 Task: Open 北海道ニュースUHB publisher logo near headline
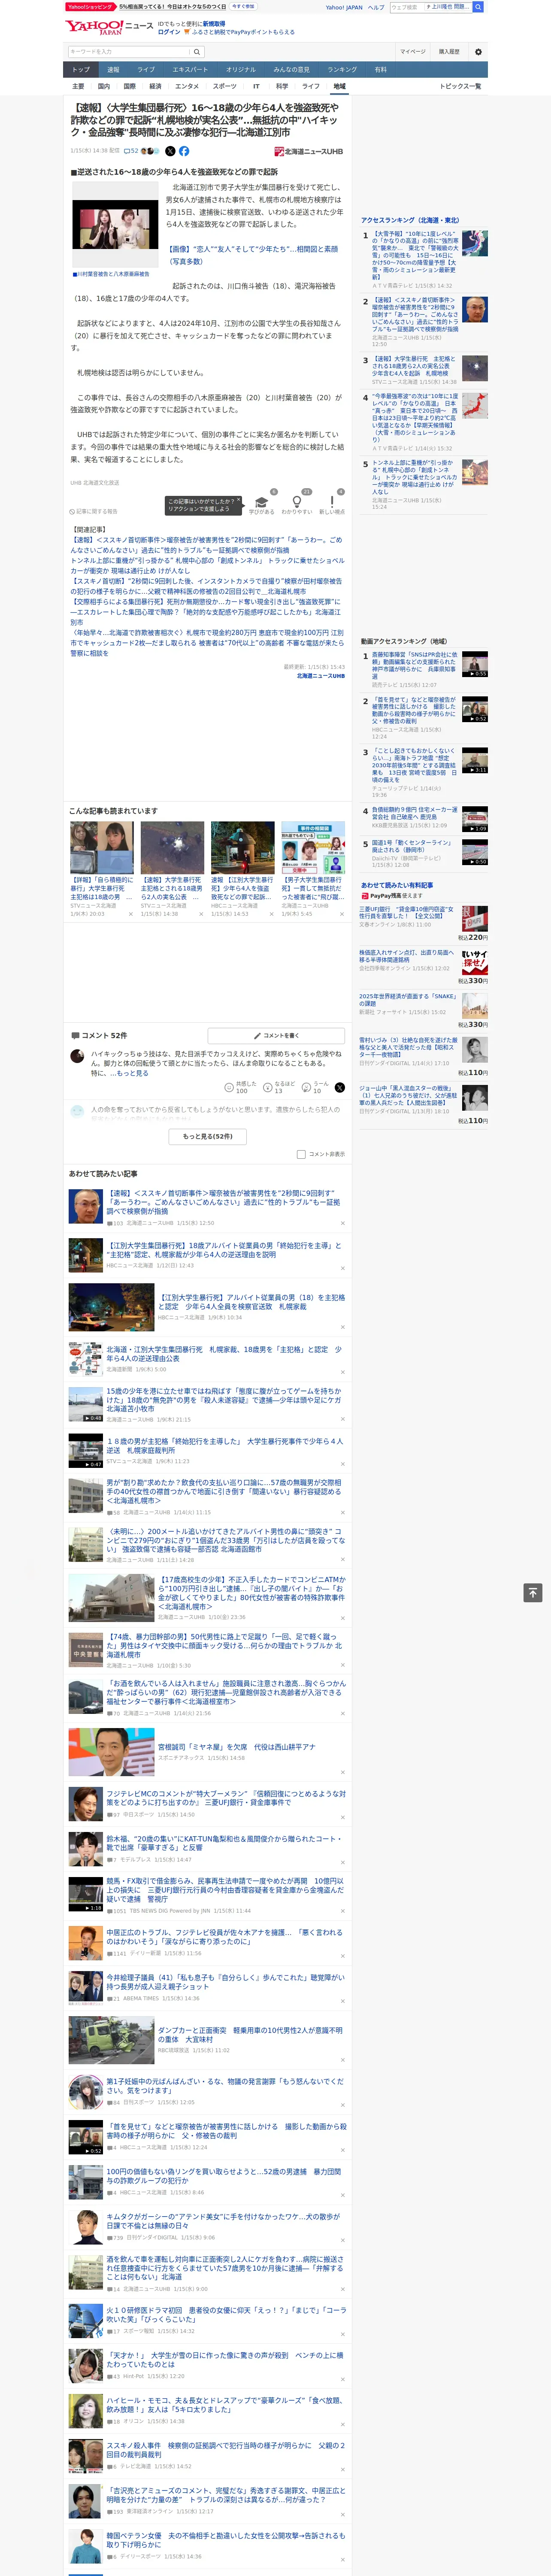pyautogui.click(x=309, y=152)
